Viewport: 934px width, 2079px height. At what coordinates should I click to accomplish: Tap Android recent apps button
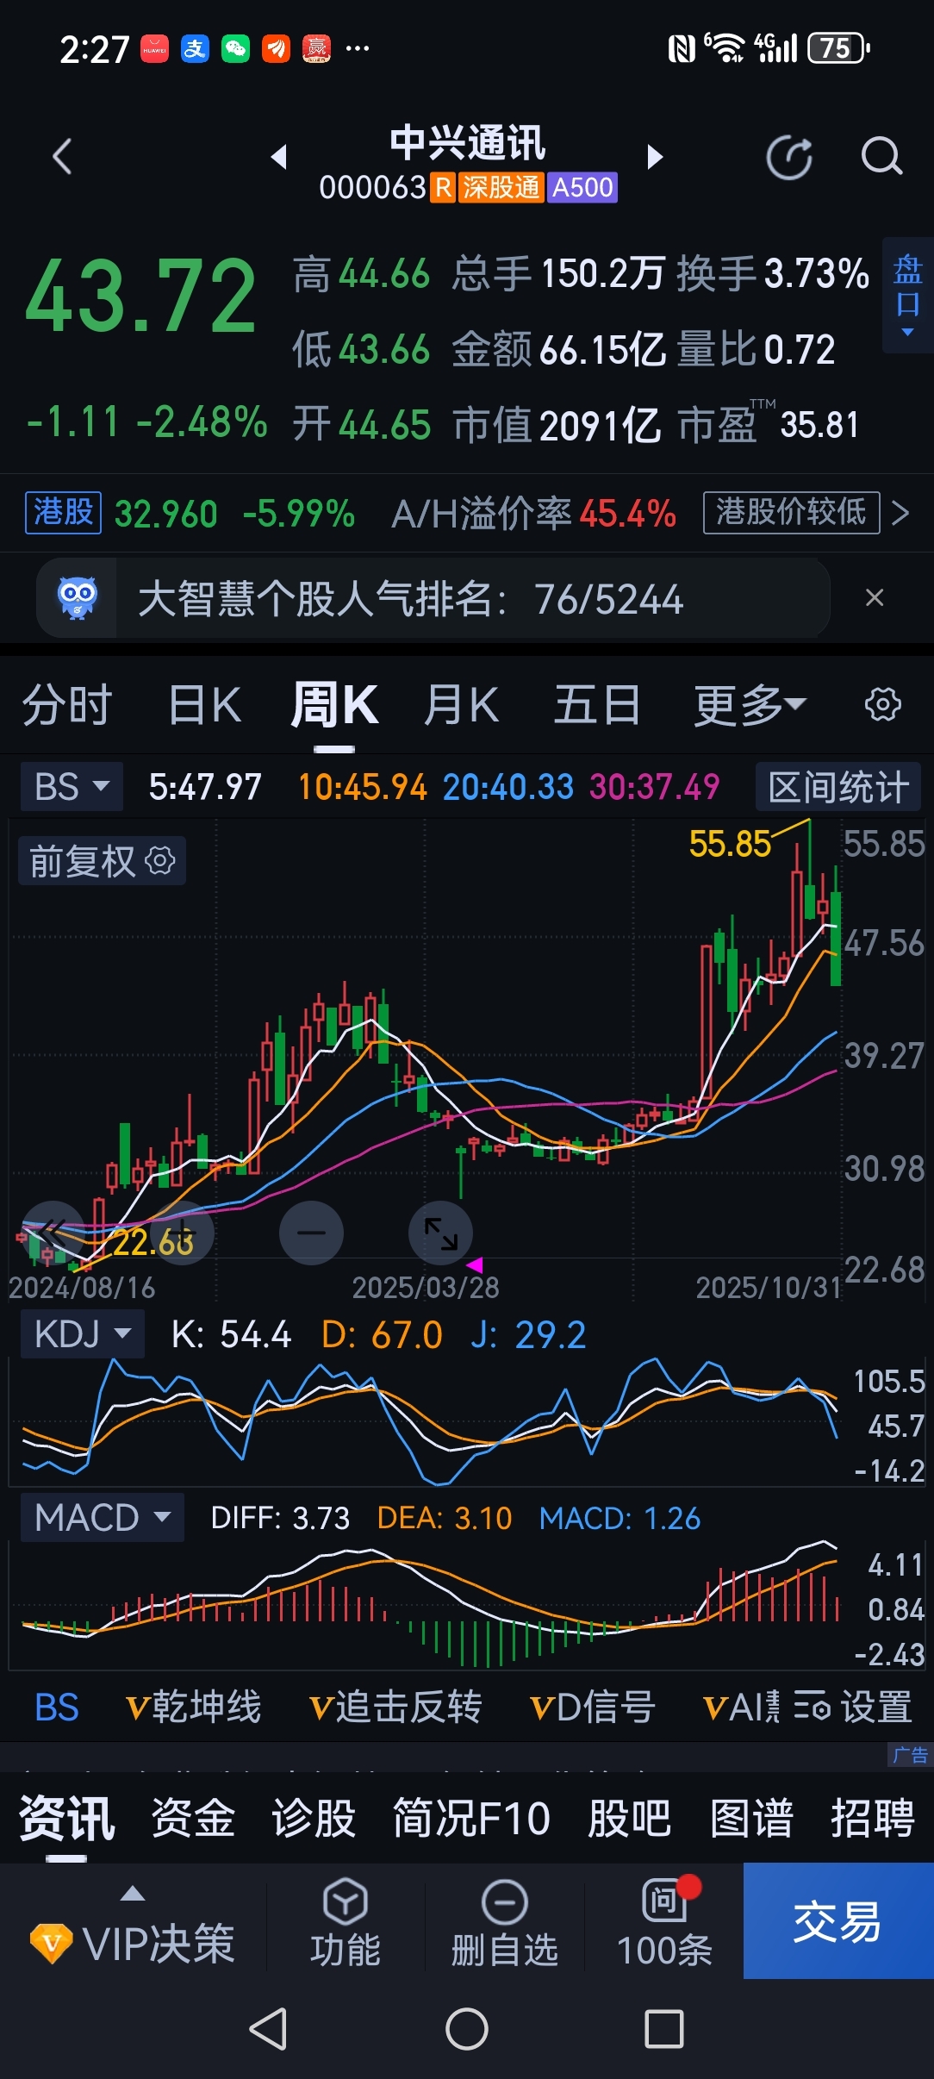pyautogui.click(x=664, y=2029)
